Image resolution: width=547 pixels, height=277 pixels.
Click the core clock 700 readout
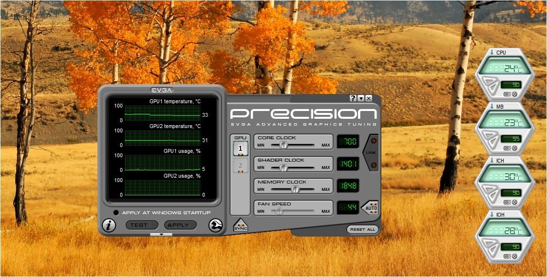348,141
